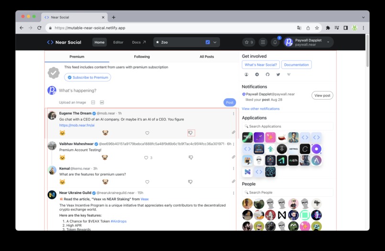Screen dimensions: 385x251
Task: Open View other notifications link
Action: click(x=260, y=109)
